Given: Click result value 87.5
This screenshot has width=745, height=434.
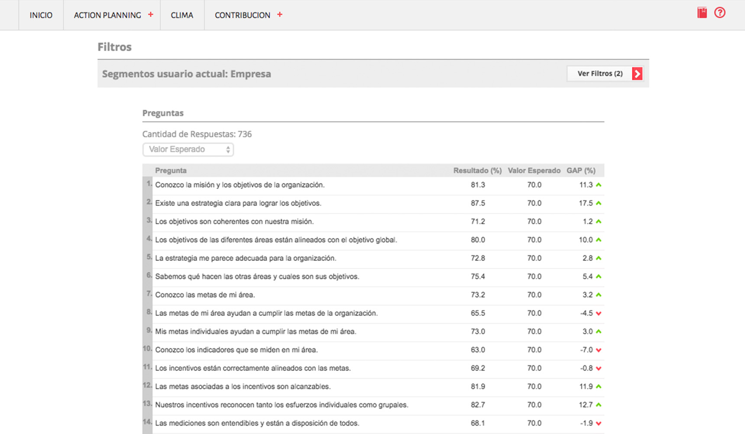Looking at the screenshot, I should coord(478,203).
